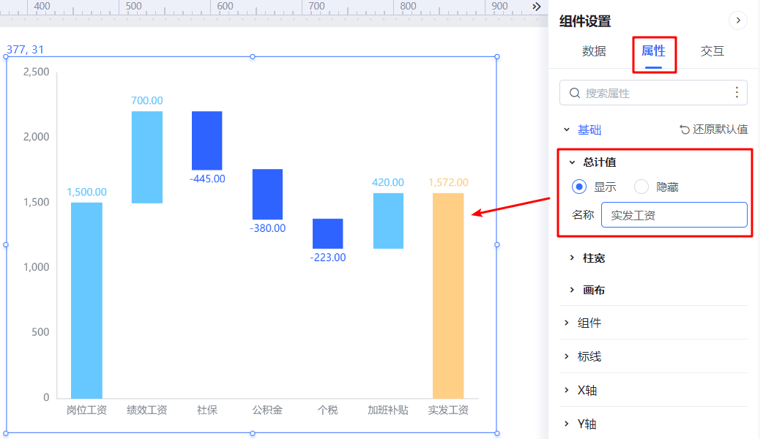Click the ruler double-arrow expand icon
Image resolution: width=763 pixels, height=439 pixels.
point(536,7)
